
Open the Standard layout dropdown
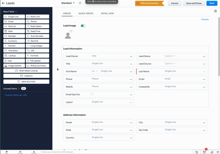[68, 3]
